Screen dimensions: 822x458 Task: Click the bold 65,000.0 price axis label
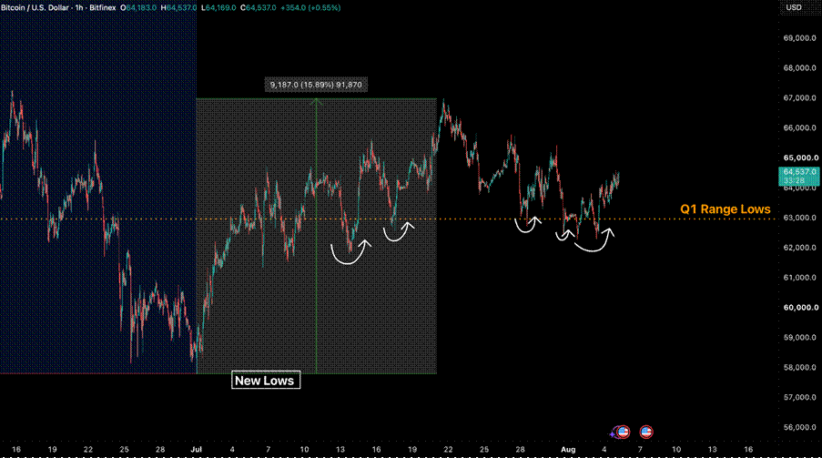[800, 158]
